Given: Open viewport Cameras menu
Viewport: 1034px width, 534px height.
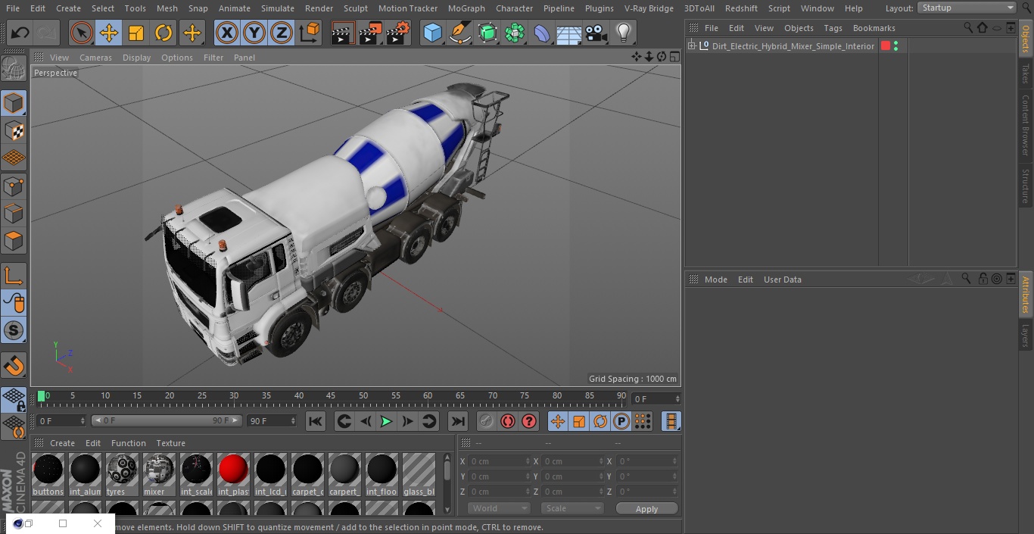Looking at the screenshot, I should click(x=95, y=58).
